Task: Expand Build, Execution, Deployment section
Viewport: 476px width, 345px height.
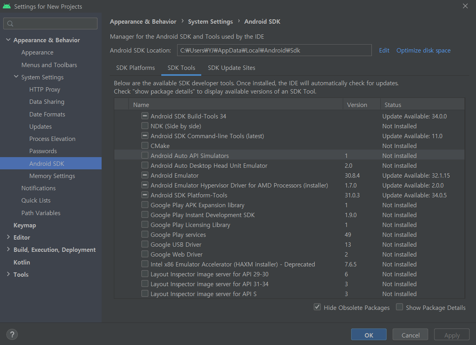Action: (x=8, y=249)
